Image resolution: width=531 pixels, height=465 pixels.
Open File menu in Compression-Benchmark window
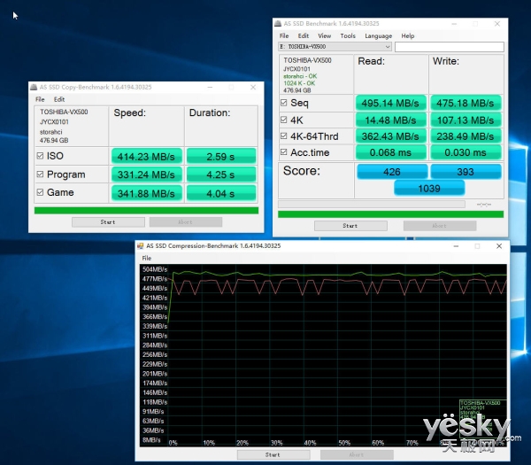[x=147, y=258]
